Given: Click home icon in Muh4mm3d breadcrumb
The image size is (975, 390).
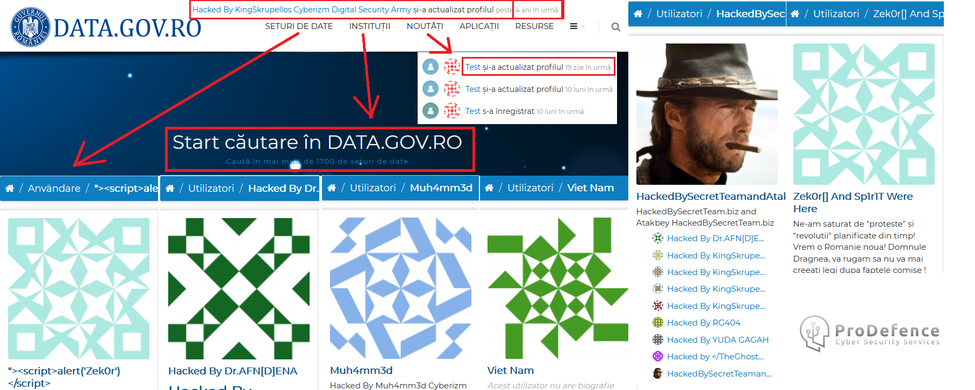Looking at the screenshot, I should [332, 188].
